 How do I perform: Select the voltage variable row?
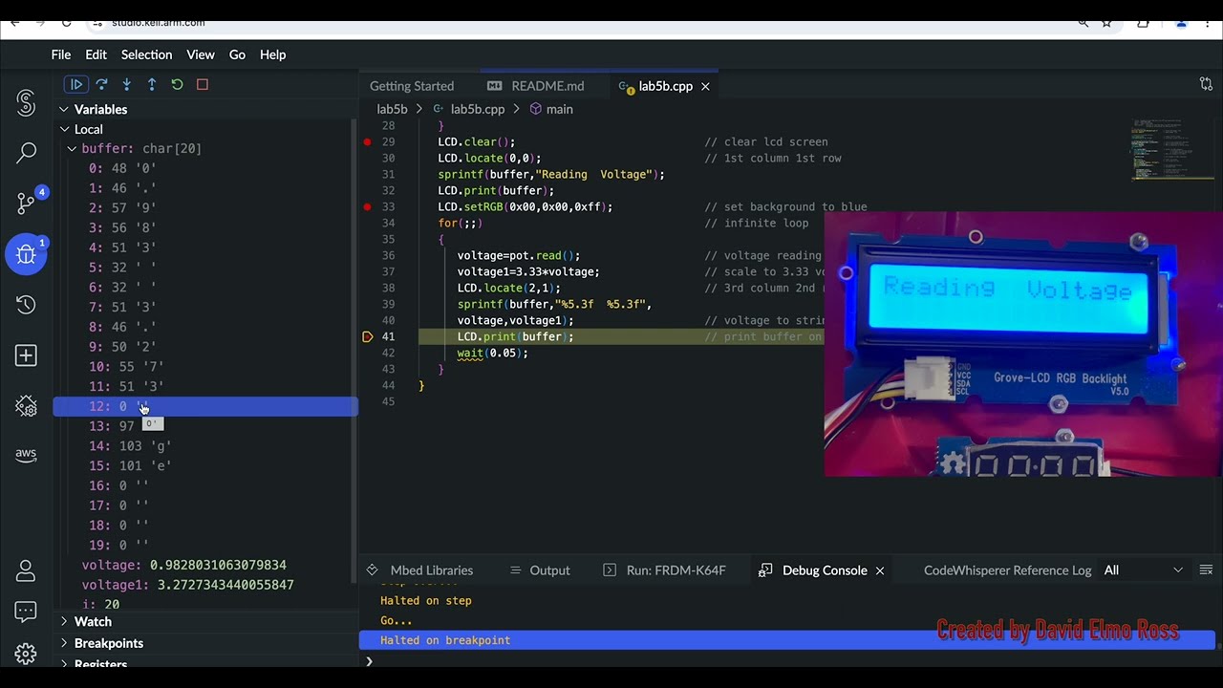tap(184, 565)
